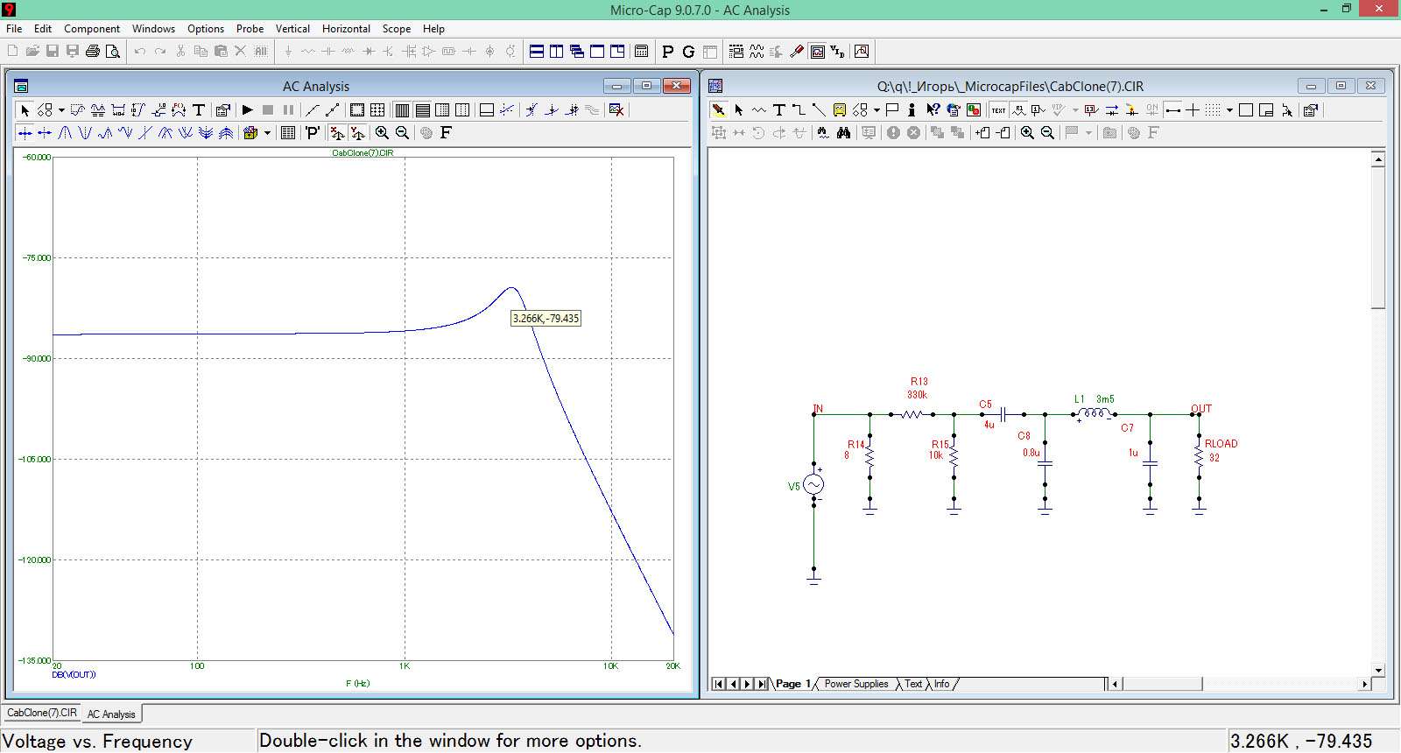Click the Info mode 'i' icon
This screenshot has height=753, width=1401.
[912, 110]
